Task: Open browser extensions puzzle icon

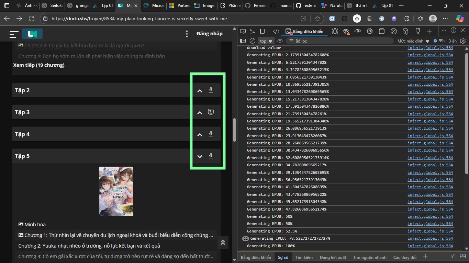Action: click(x=406, y=19)
